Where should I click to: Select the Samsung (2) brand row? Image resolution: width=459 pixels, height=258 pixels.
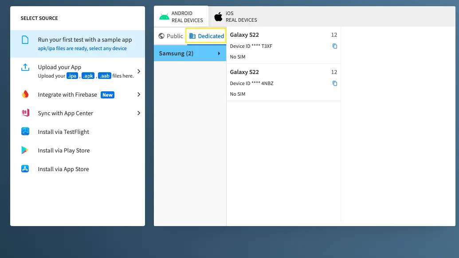point(190,53)
